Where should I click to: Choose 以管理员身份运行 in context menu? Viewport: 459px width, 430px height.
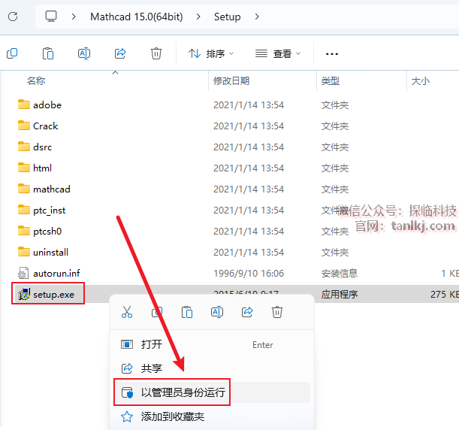click(x=212, y=392)
